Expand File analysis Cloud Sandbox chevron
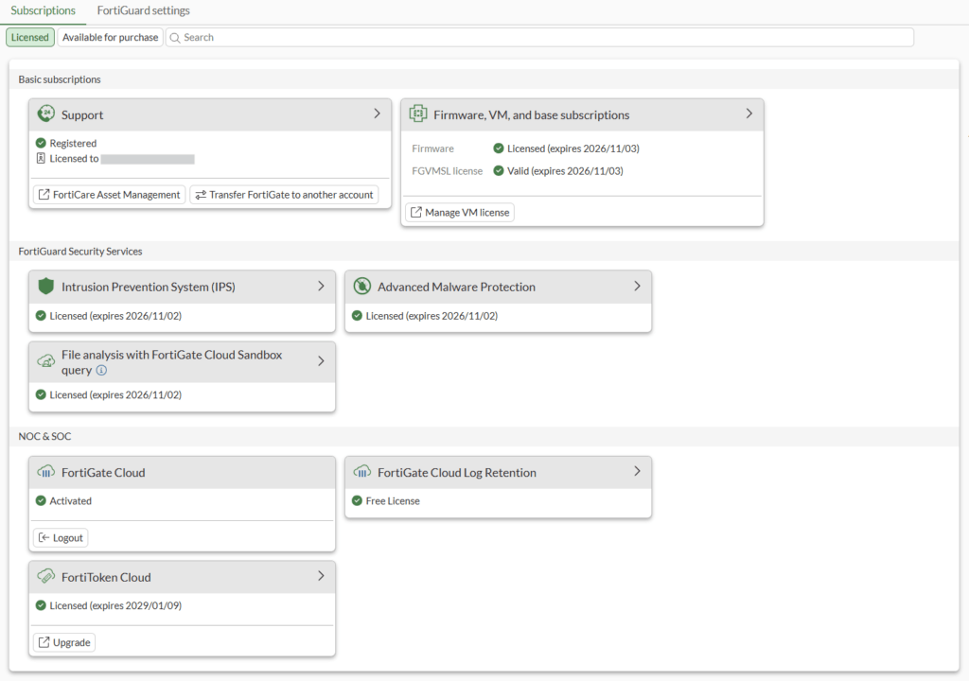 point(322,361)
